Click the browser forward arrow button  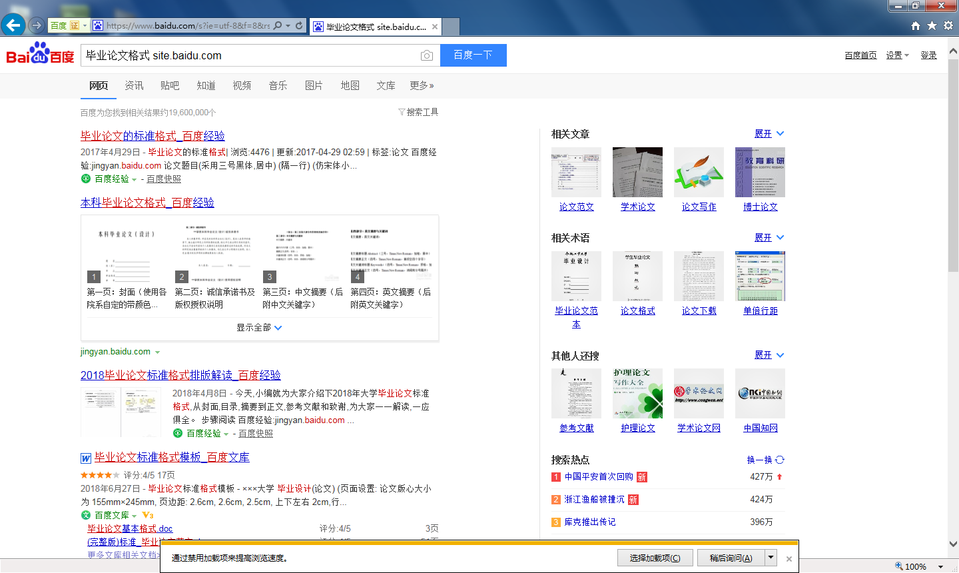tap(37, 25)
